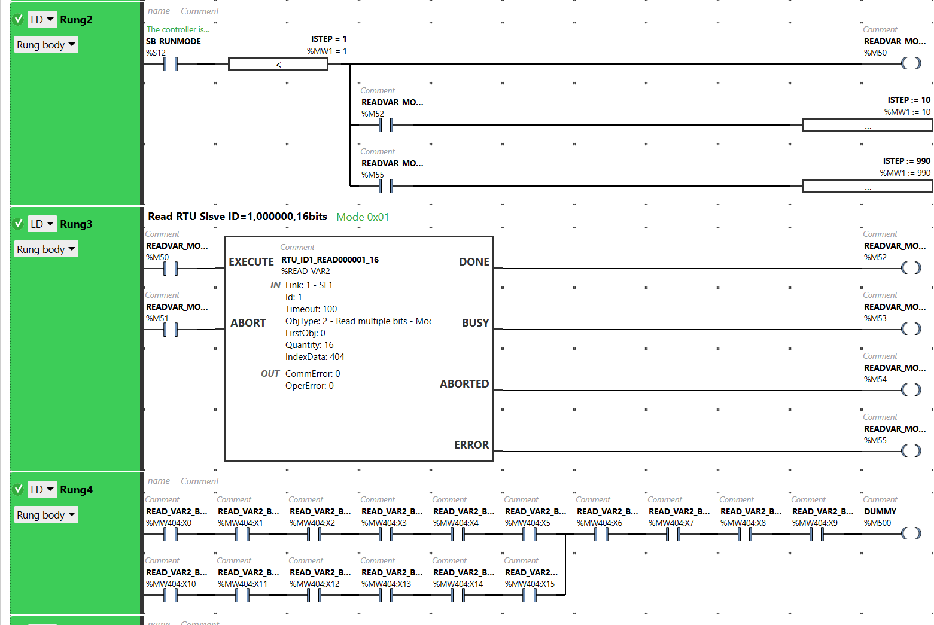Select the %MW404:X4 contact
Screen dimensions: 934x625
click(458, 534)
